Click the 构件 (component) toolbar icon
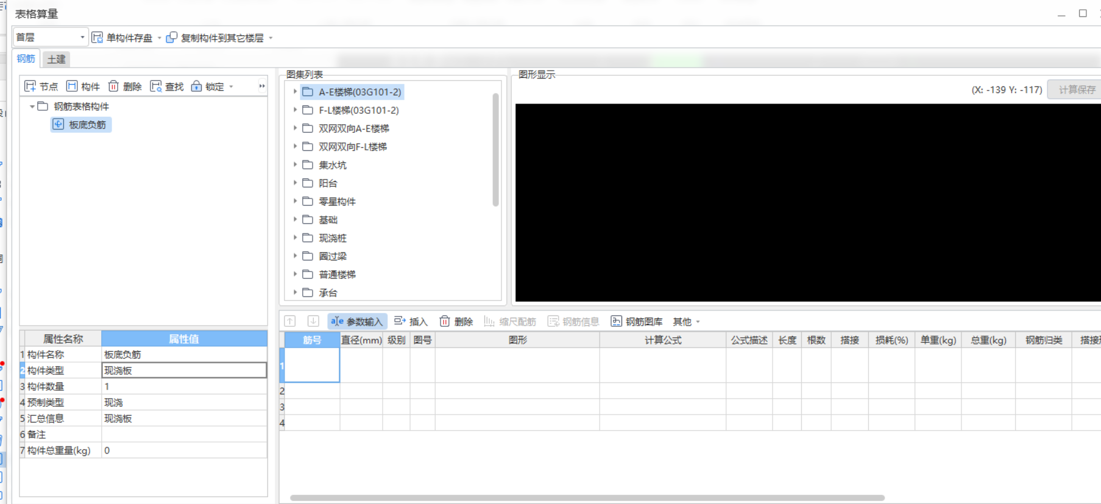This screenshot has height=504, width=1101. tap(72, 86)
